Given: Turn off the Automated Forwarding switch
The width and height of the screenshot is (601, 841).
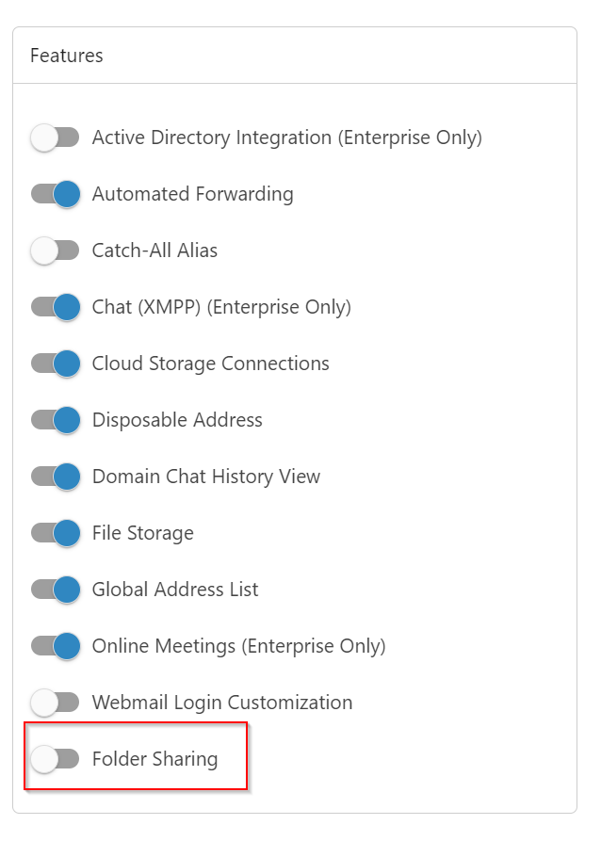Looking at the screenshot, I should tap(55, 194).
